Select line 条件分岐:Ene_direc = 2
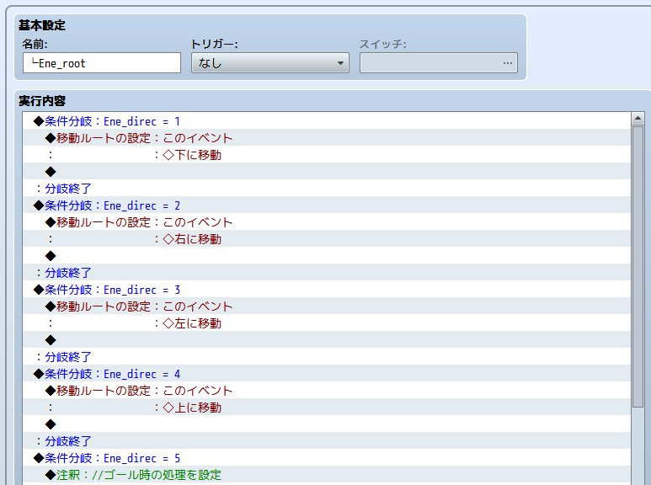The image size is (651, 485). [x=327, y=205]
